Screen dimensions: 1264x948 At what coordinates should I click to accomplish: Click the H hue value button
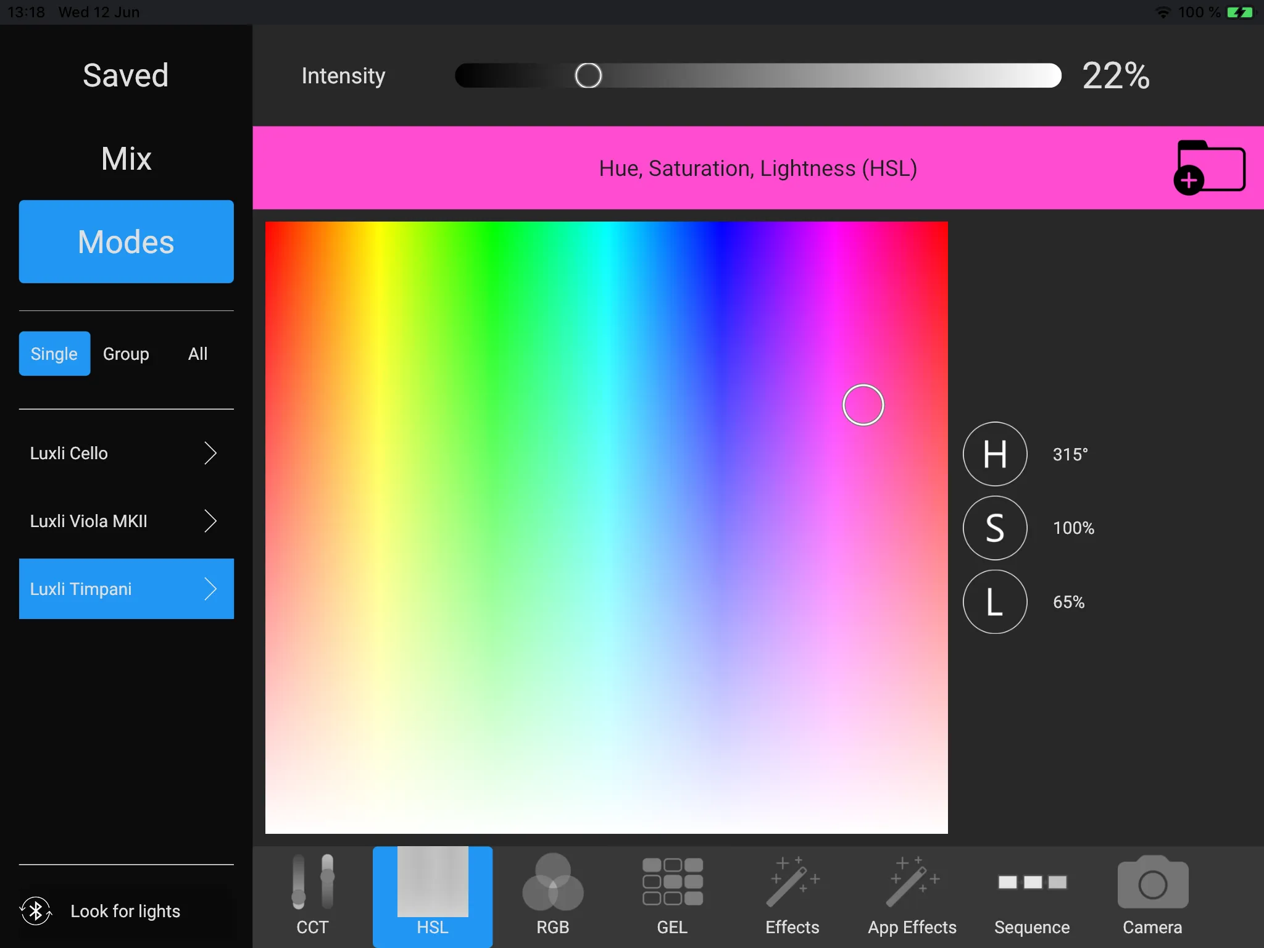[x=994, y=453]
